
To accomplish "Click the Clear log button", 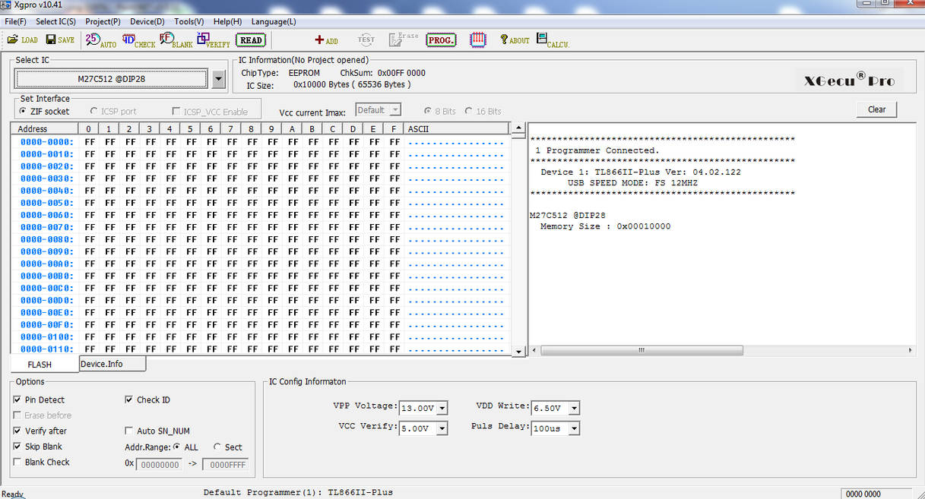I will pyautogui.click(x=876, y=109).
